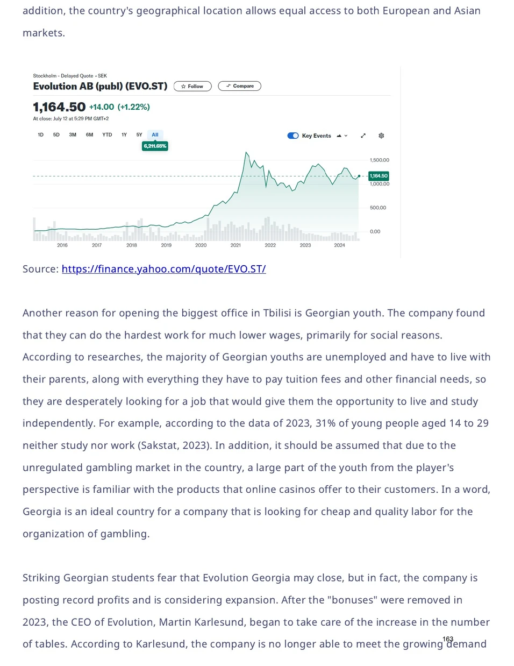Choose the 3M time range

[73, 135]
